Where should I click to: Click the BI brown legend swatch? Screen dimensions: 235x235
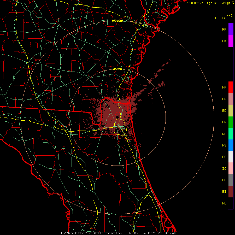[x=231, y=192]
